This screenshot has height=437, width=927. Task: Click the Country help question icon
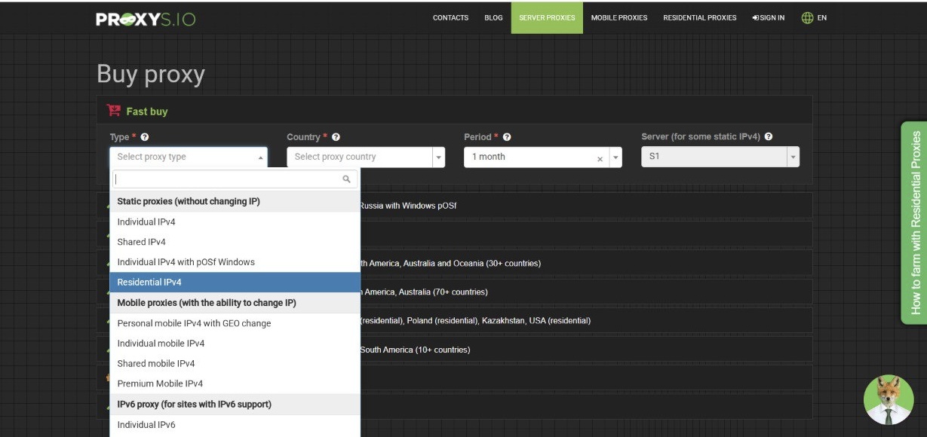coord(336,137)
